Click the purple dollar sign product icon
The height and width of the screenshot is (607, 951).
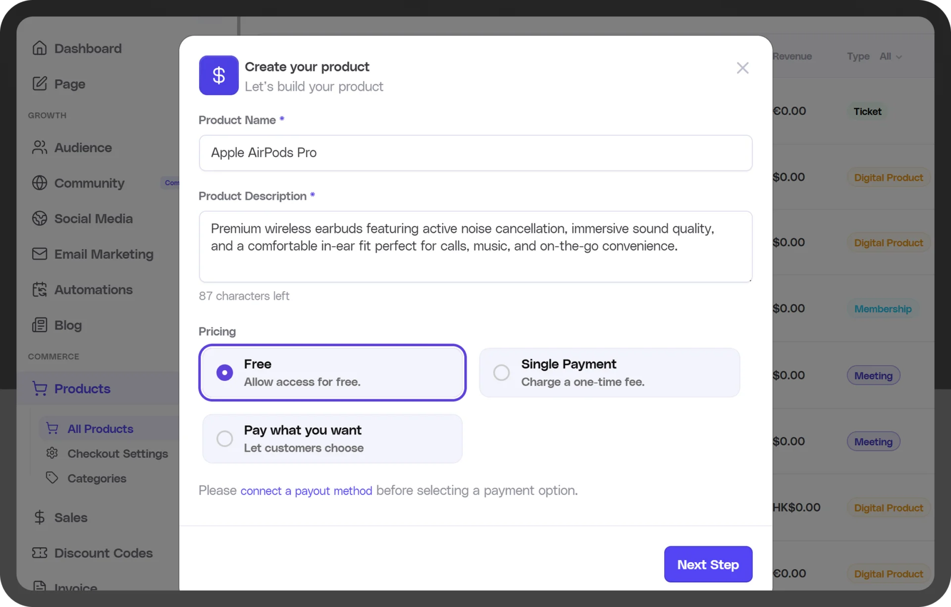point(218,75)
